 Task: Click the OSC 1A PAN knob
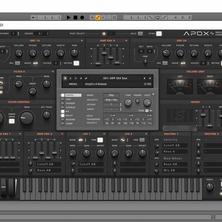pyautogui.click(x=74, y=53)
